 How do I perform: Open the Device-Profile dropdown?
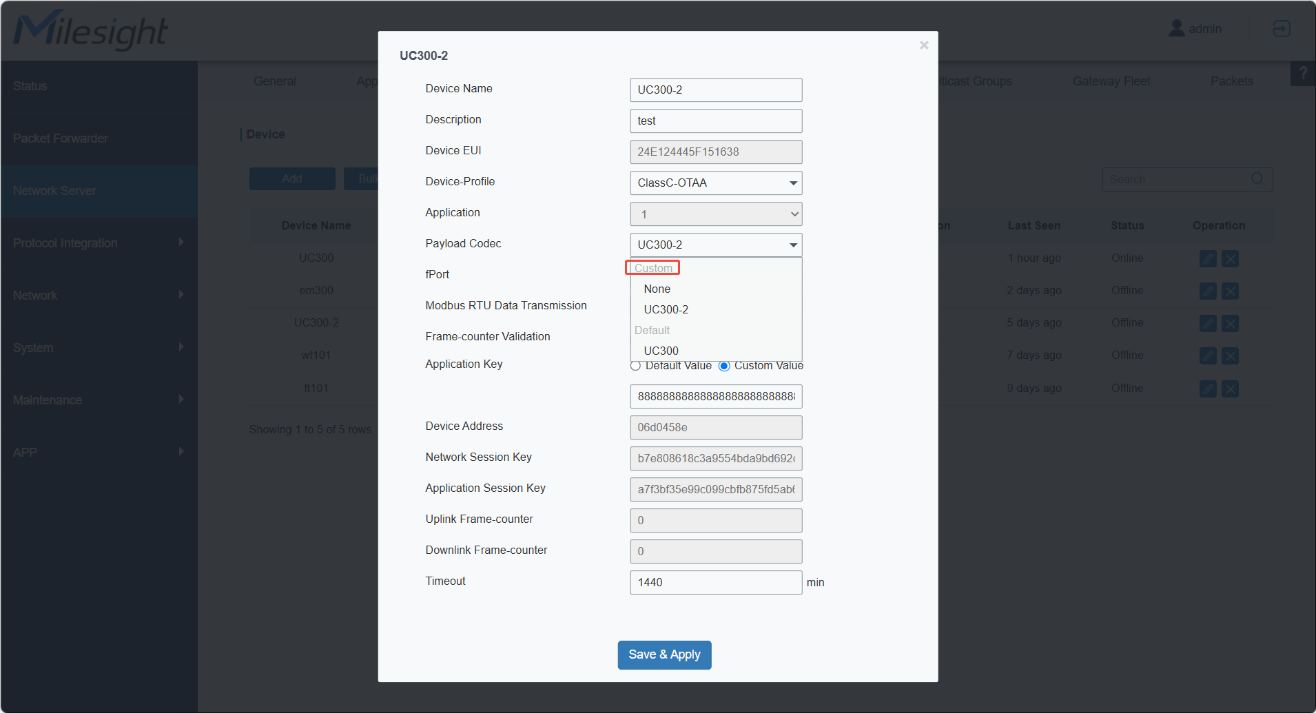coord(716,183)
